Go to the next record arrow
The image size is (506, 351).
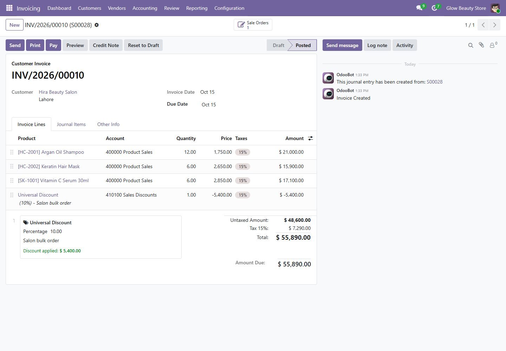tap(494, 25)
